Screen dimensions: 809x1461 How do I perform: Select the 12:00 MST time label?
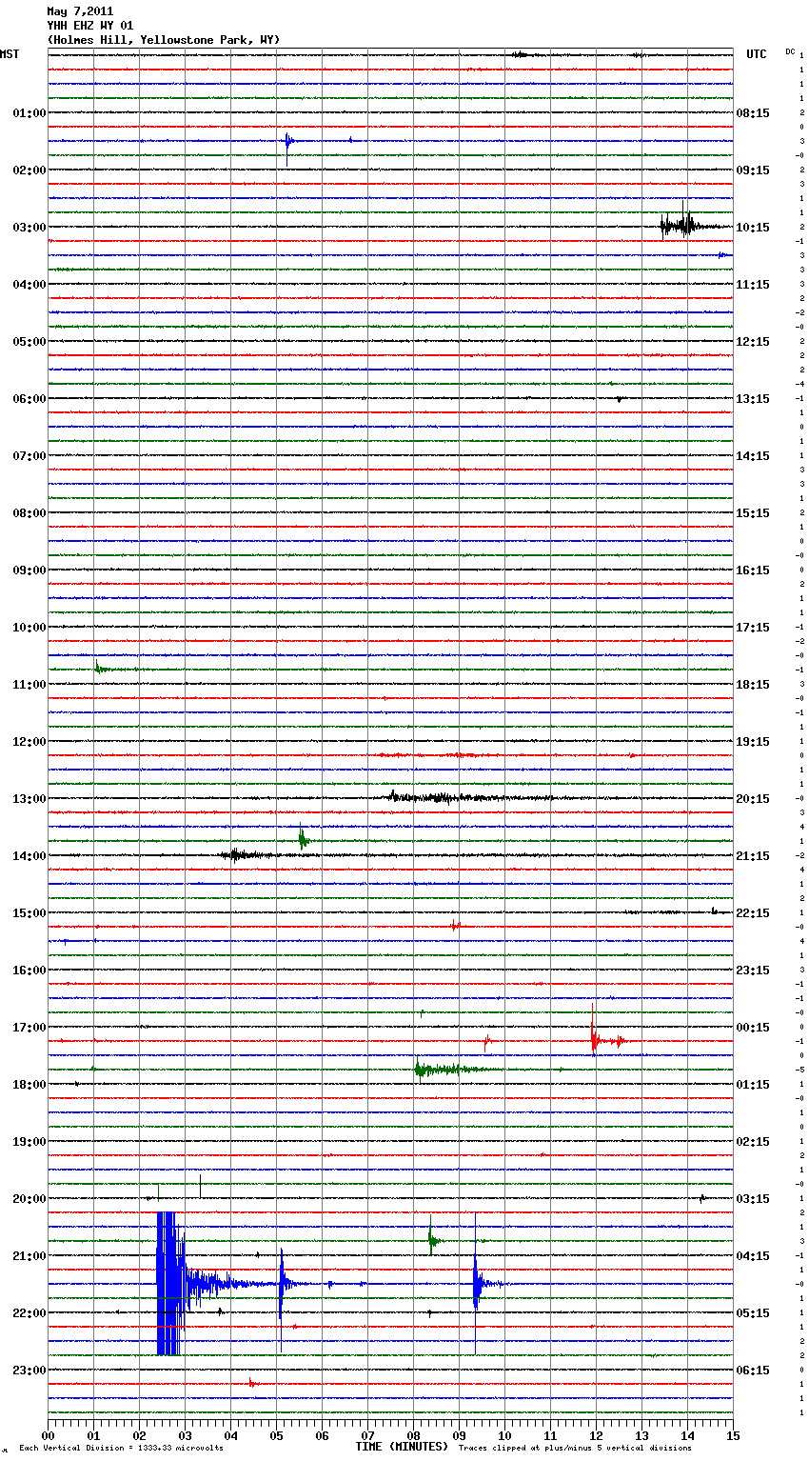pyautogui.click(x=30, y=742)
